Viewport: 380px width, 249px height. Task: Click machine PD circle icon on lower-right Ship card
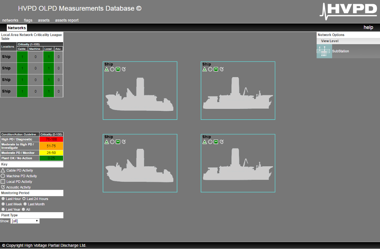tap(210, 142)
